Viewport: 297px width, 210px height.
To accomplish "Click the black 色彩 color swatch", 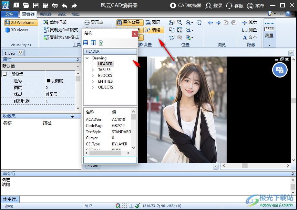I will tap(48, 80).
